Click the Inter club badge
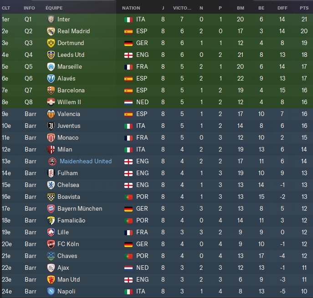 click(51, 20)
